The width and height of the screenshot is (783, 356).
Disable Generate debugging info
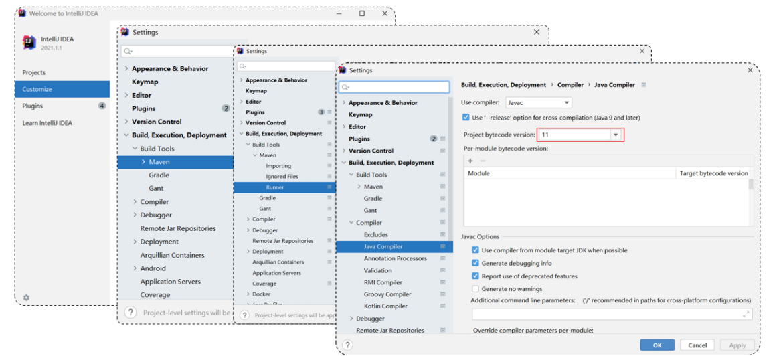click(475, 263)
